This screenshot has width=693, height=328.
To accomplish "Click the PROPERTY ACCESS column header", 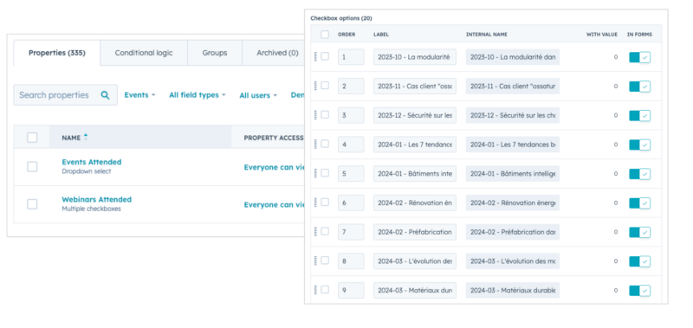I will (274, 138).
